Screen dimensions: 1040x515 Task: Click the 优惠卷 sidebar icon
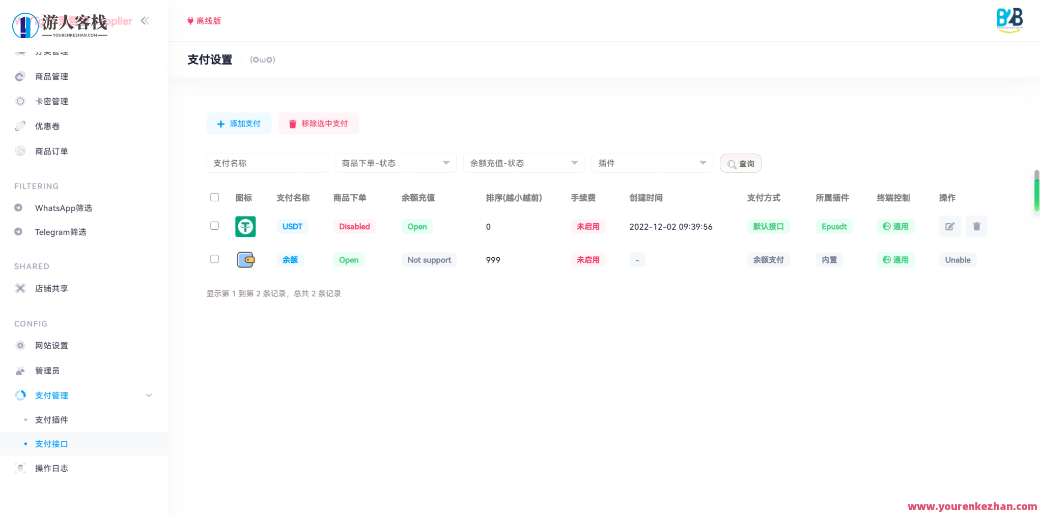(x=20, y=126)
